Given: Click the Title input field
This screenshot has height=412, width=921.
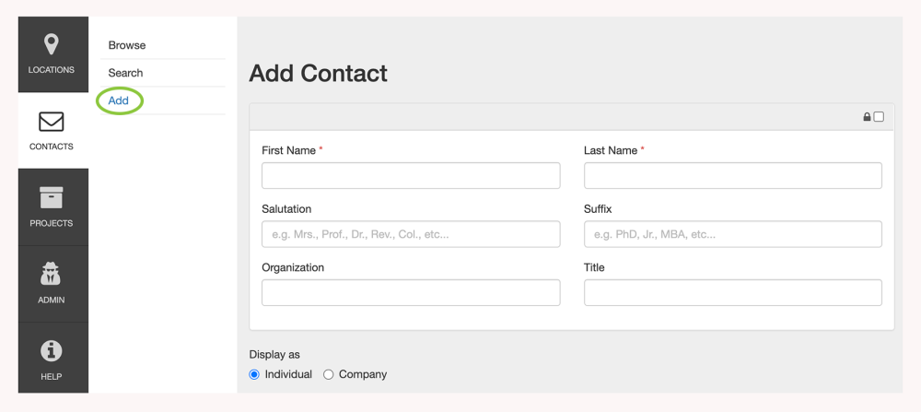Looking at the screenshot, I should click(x=732, y=292).
